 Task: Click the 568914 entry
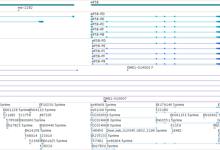[31, 136]
